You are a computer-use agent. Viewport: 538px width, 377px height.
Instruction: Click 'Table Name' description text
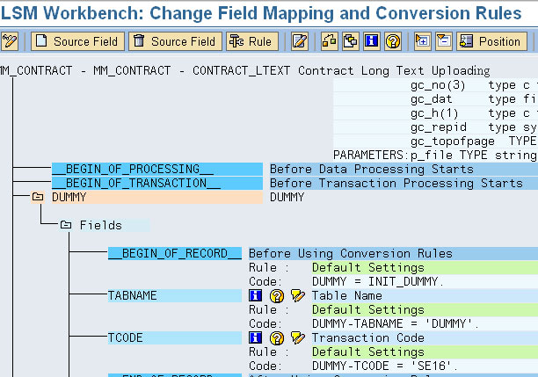[x=347, y=295]
